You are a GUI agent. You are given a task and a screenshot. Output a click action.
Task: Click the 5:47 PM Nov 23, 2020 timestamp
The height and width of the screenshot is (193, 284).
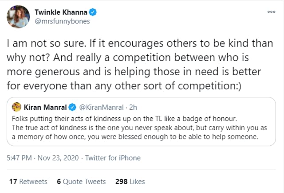pyautogui.click(x=43, y=158)
